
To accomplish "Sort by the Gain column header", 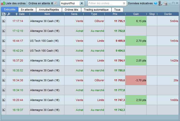I will click(136, 14).
